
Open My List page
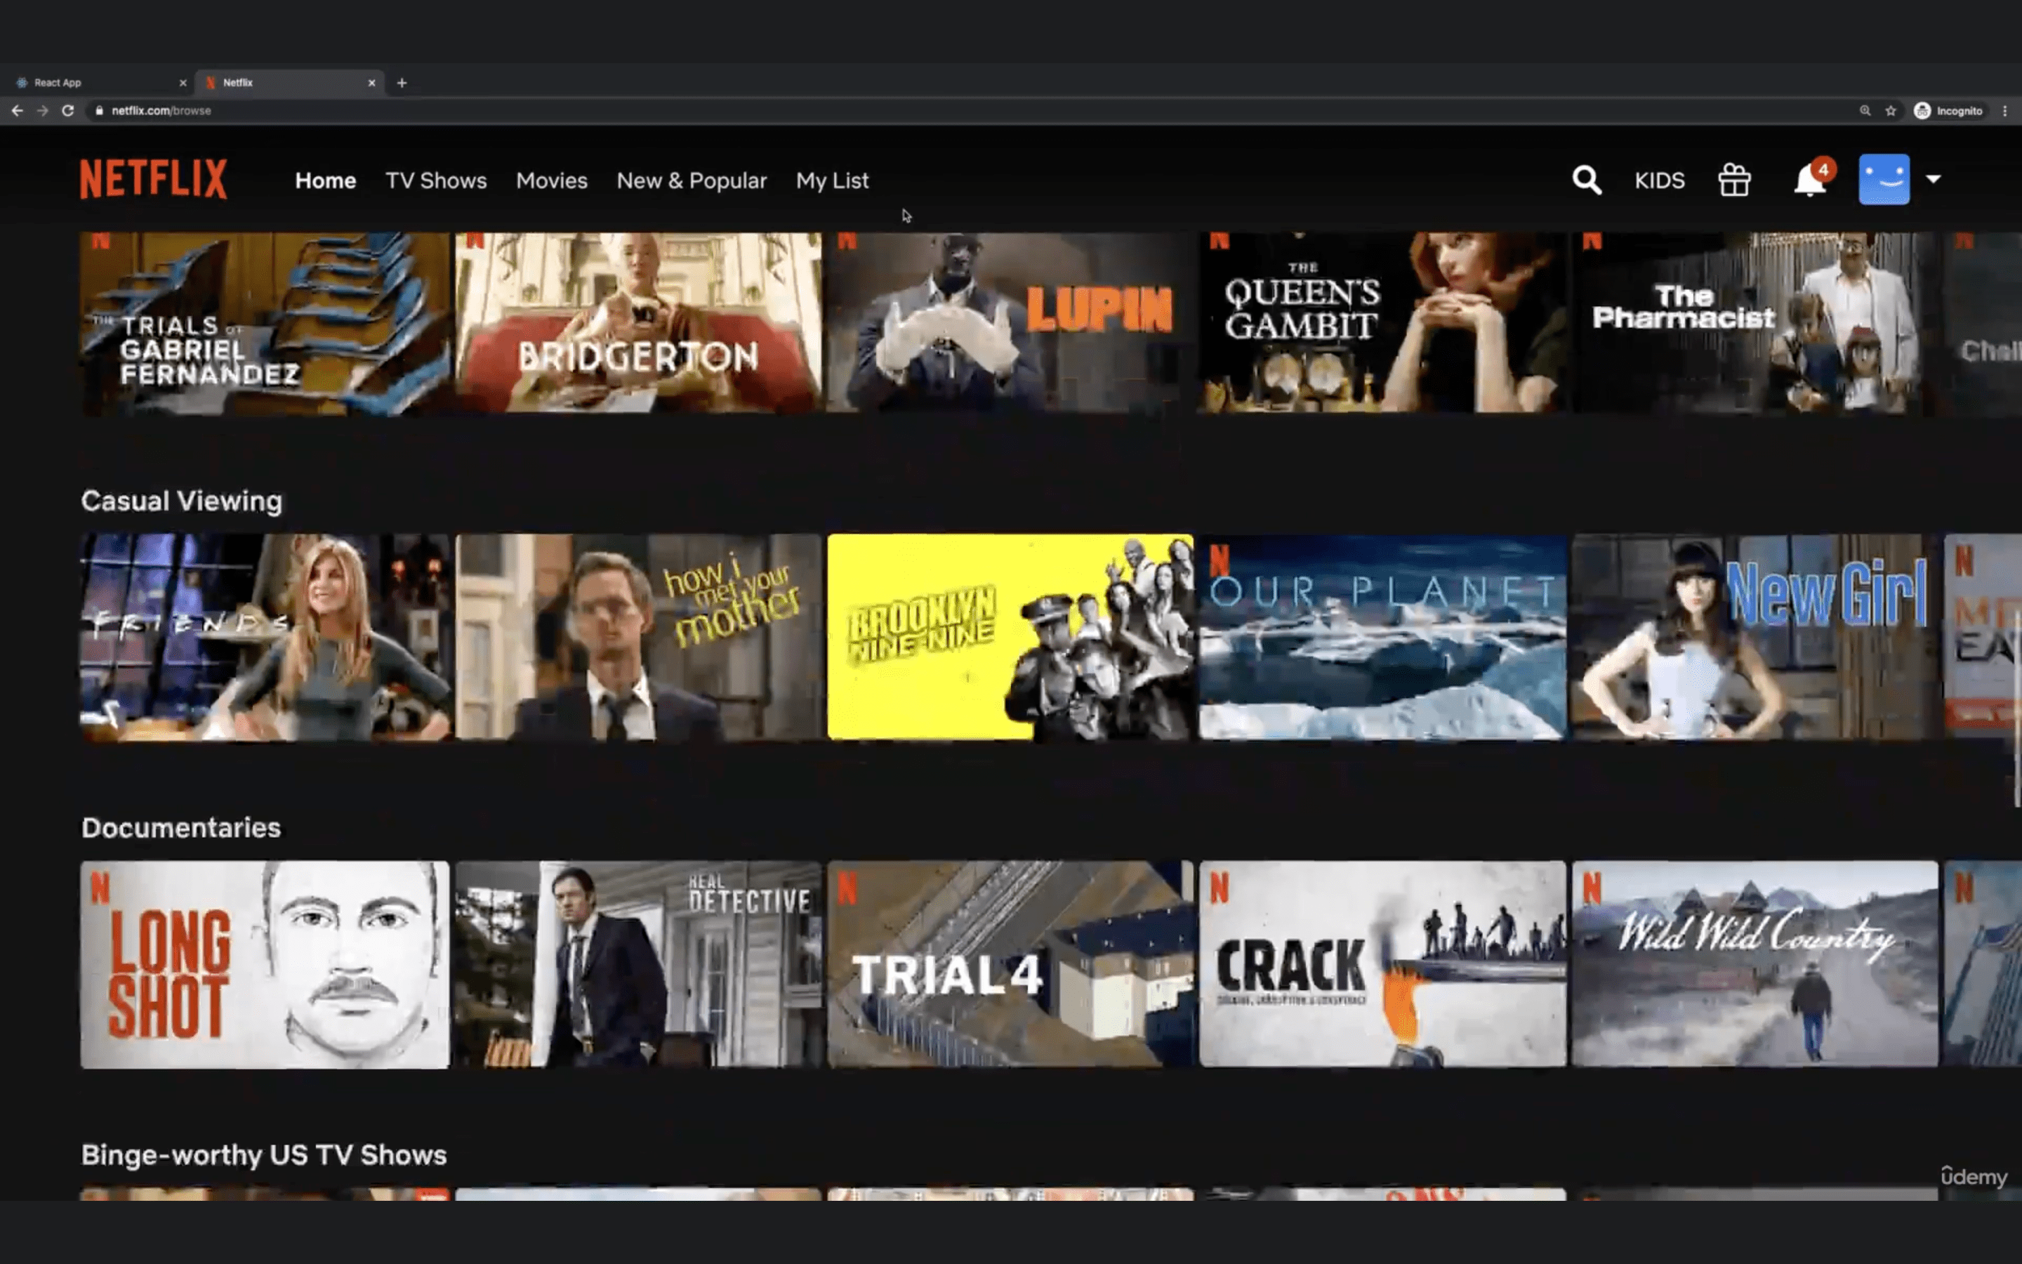click(x=831, y=180)
